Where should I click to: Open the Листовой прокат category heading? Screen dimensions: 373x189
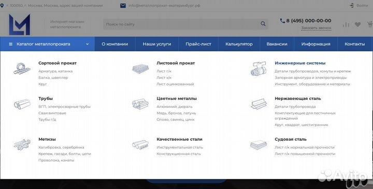(x=176, y=63)
